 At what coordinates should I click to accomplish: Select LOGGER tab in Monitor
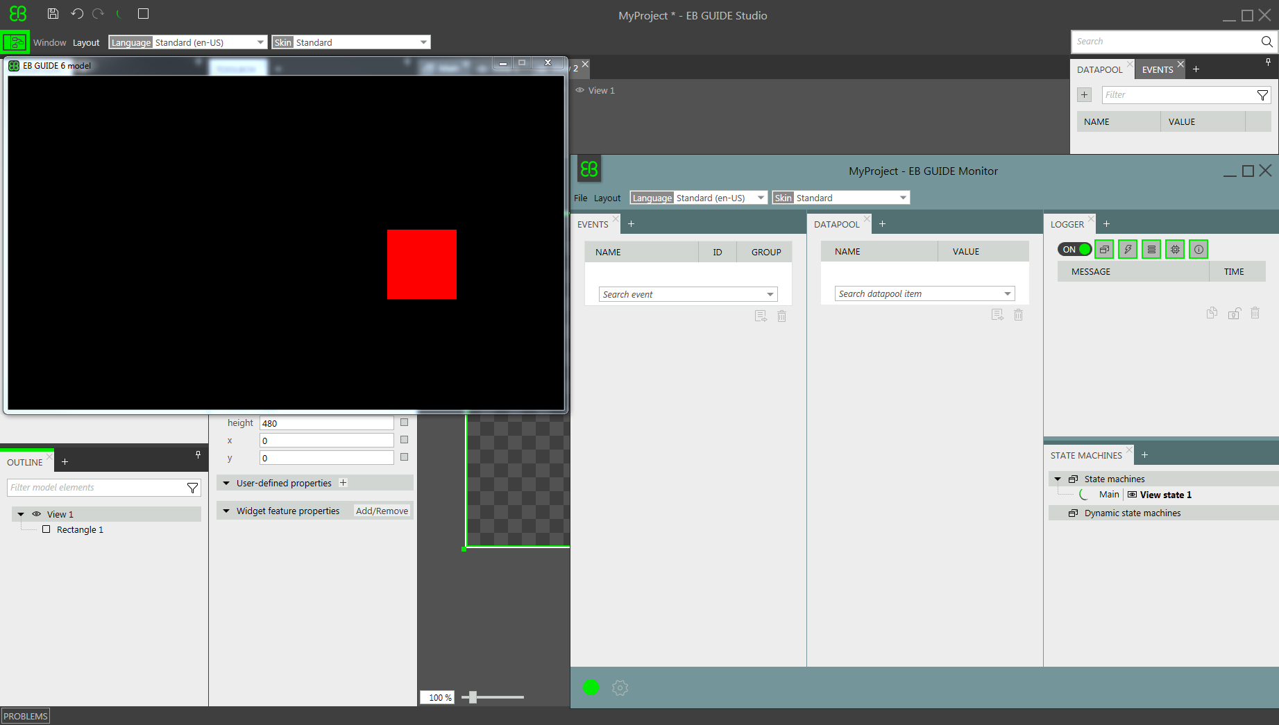click(x=1067, y=224)
